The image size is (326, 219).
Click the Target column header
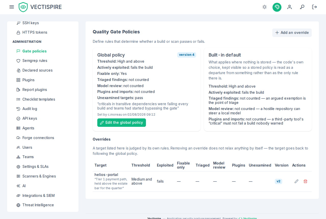tap(101, 165)
